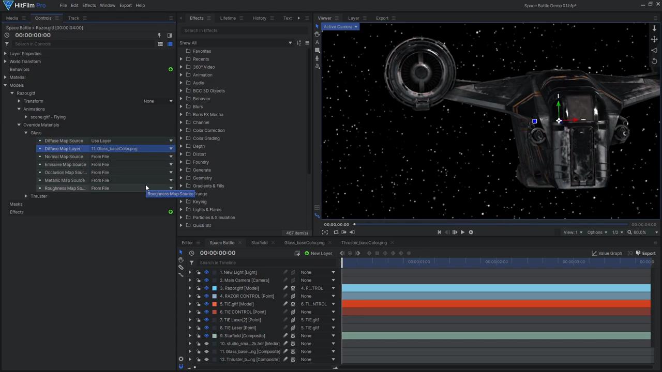Click the Viewer rotate gizmo icon
The image size is (662, 372).
click(x=654, y=61)
